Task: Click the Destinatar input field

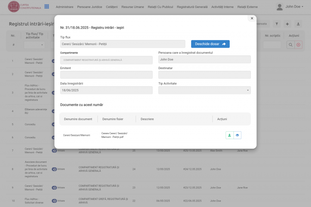Action: pos(204,75)
